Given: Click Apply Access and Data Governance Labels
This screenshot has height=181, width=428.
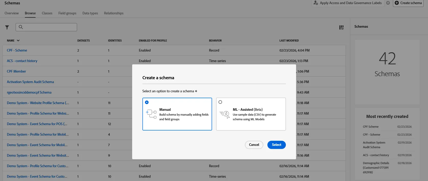Looking at the screenshot, I should click(x=348, y=3).
